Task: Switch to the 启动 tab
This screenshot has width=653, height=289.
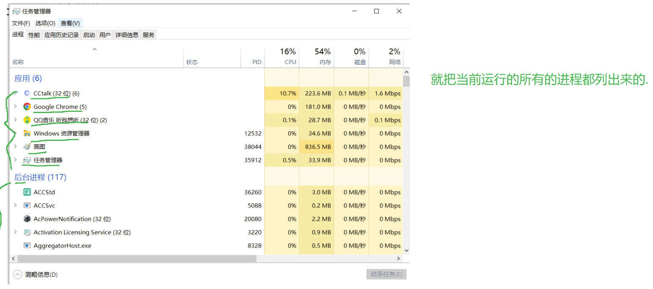Action: (x=89, y=35)
